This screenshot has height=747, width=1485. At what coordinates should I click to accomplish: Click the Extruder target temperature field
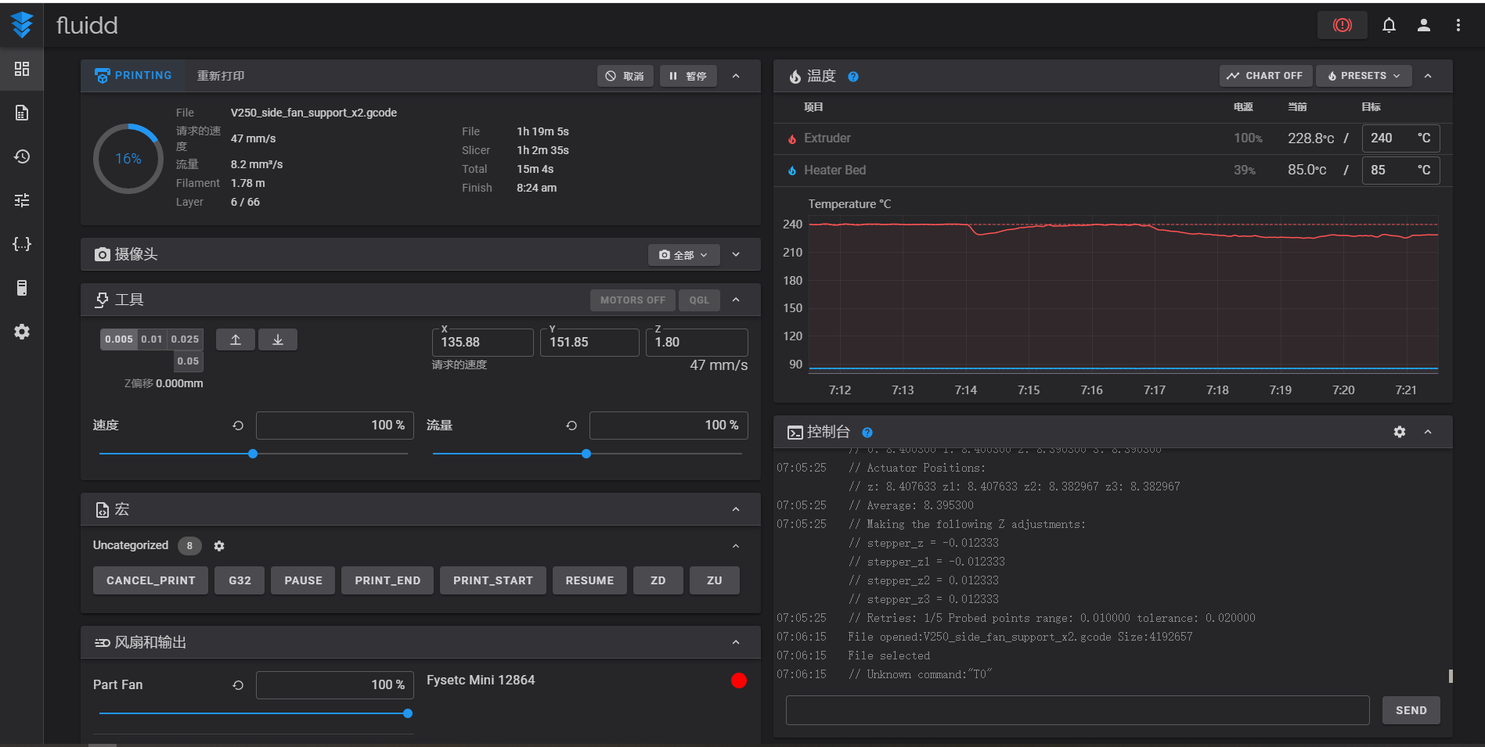[1401, 138]
